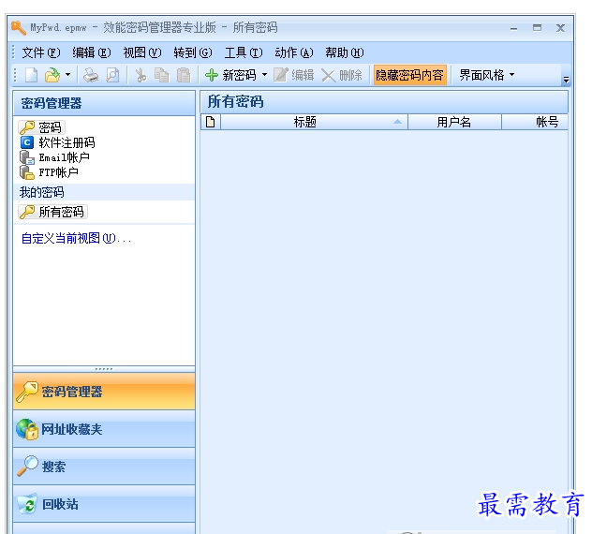The height and width of the screenshot is (534, 592).
Task: Open the 工具(T) menu
Action: point(244,52)
